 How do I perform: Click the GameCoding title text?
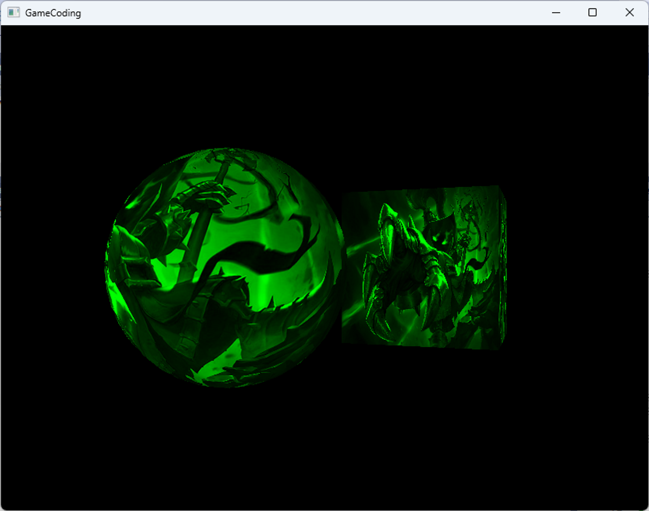coord(53,13)
